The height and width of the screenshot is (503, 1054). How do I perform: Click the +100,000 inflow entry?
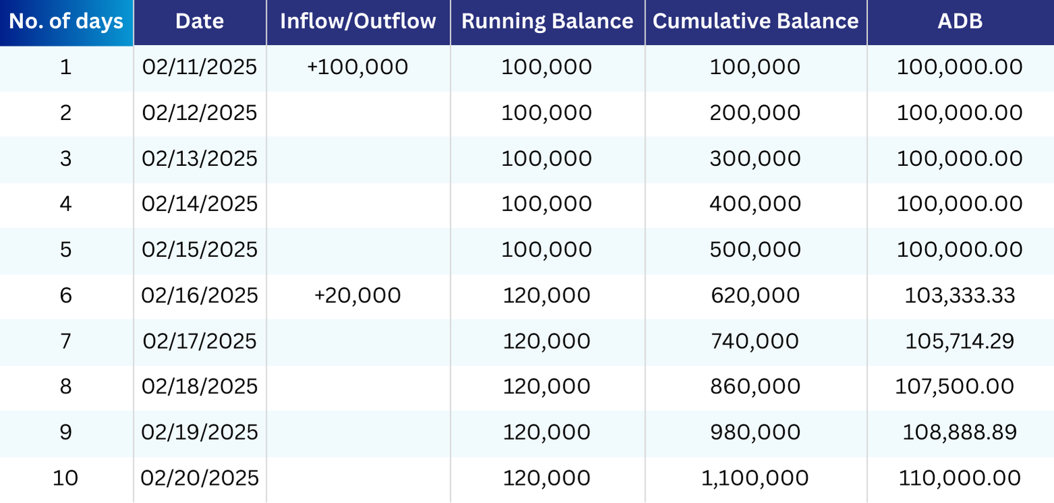tap(358, 67)
